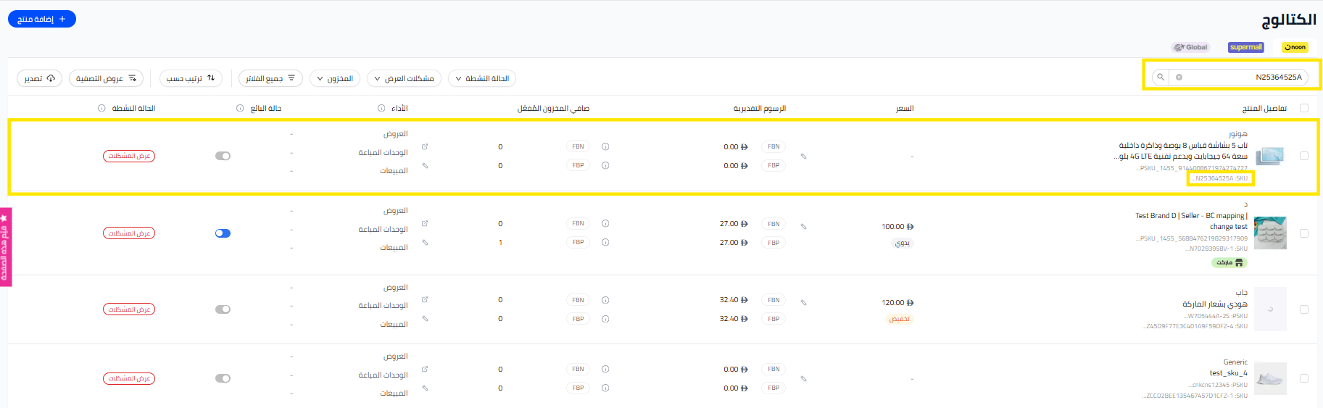The width and height of the screenshot is (1323, 408).
Task: Open info icon beside Active Status header
Action: tap(101, 108)
